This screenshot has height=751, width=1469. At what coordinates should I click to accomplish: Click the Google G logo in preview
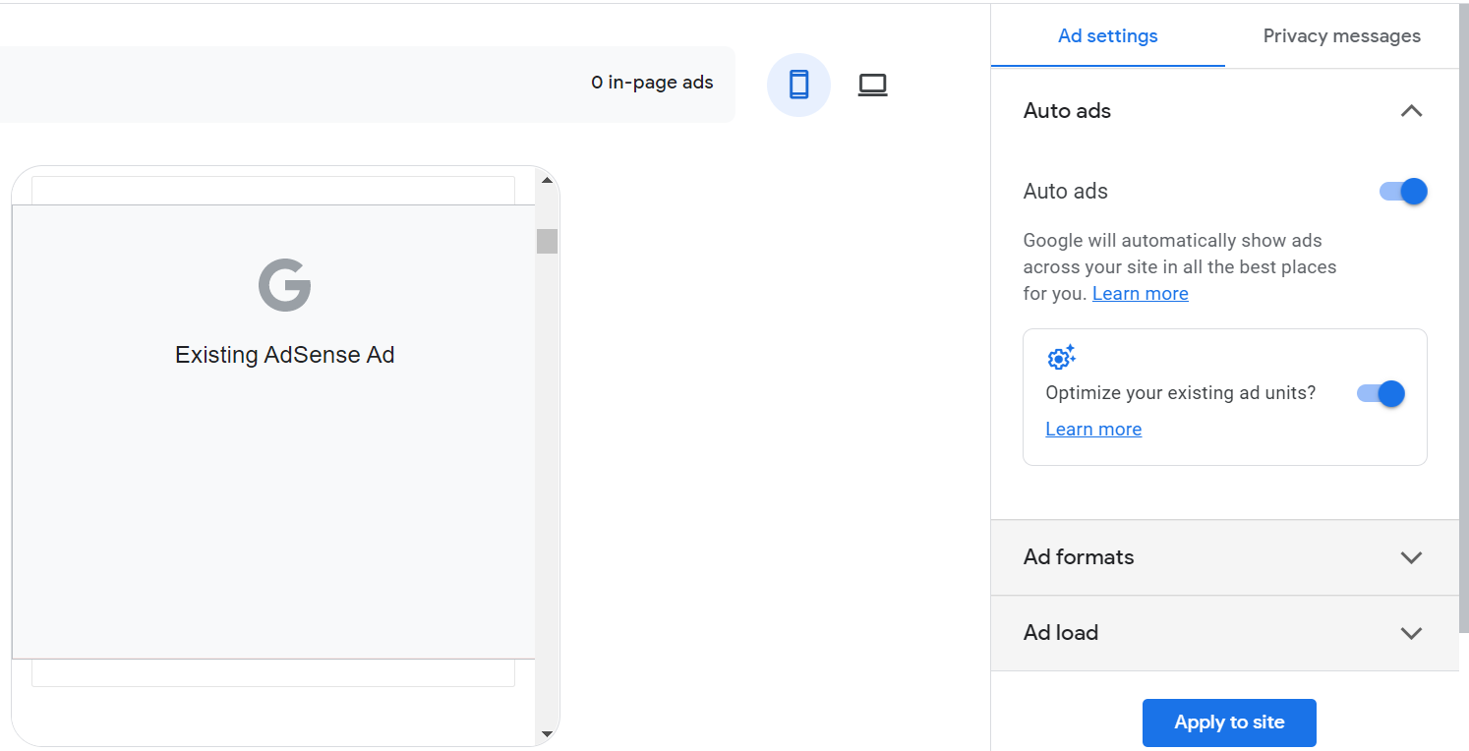point(285,285)
